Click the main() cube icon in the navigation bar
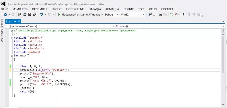 coord(117,26)
